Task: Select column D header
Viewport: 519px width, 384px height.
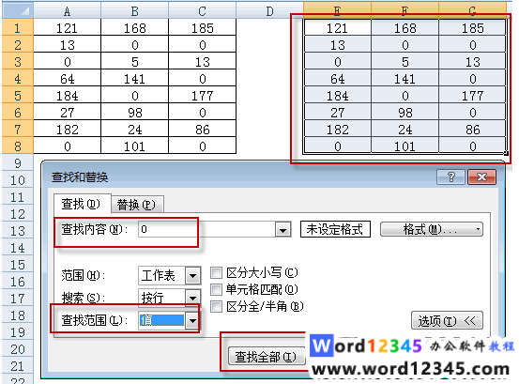Action: coord(269,11)
